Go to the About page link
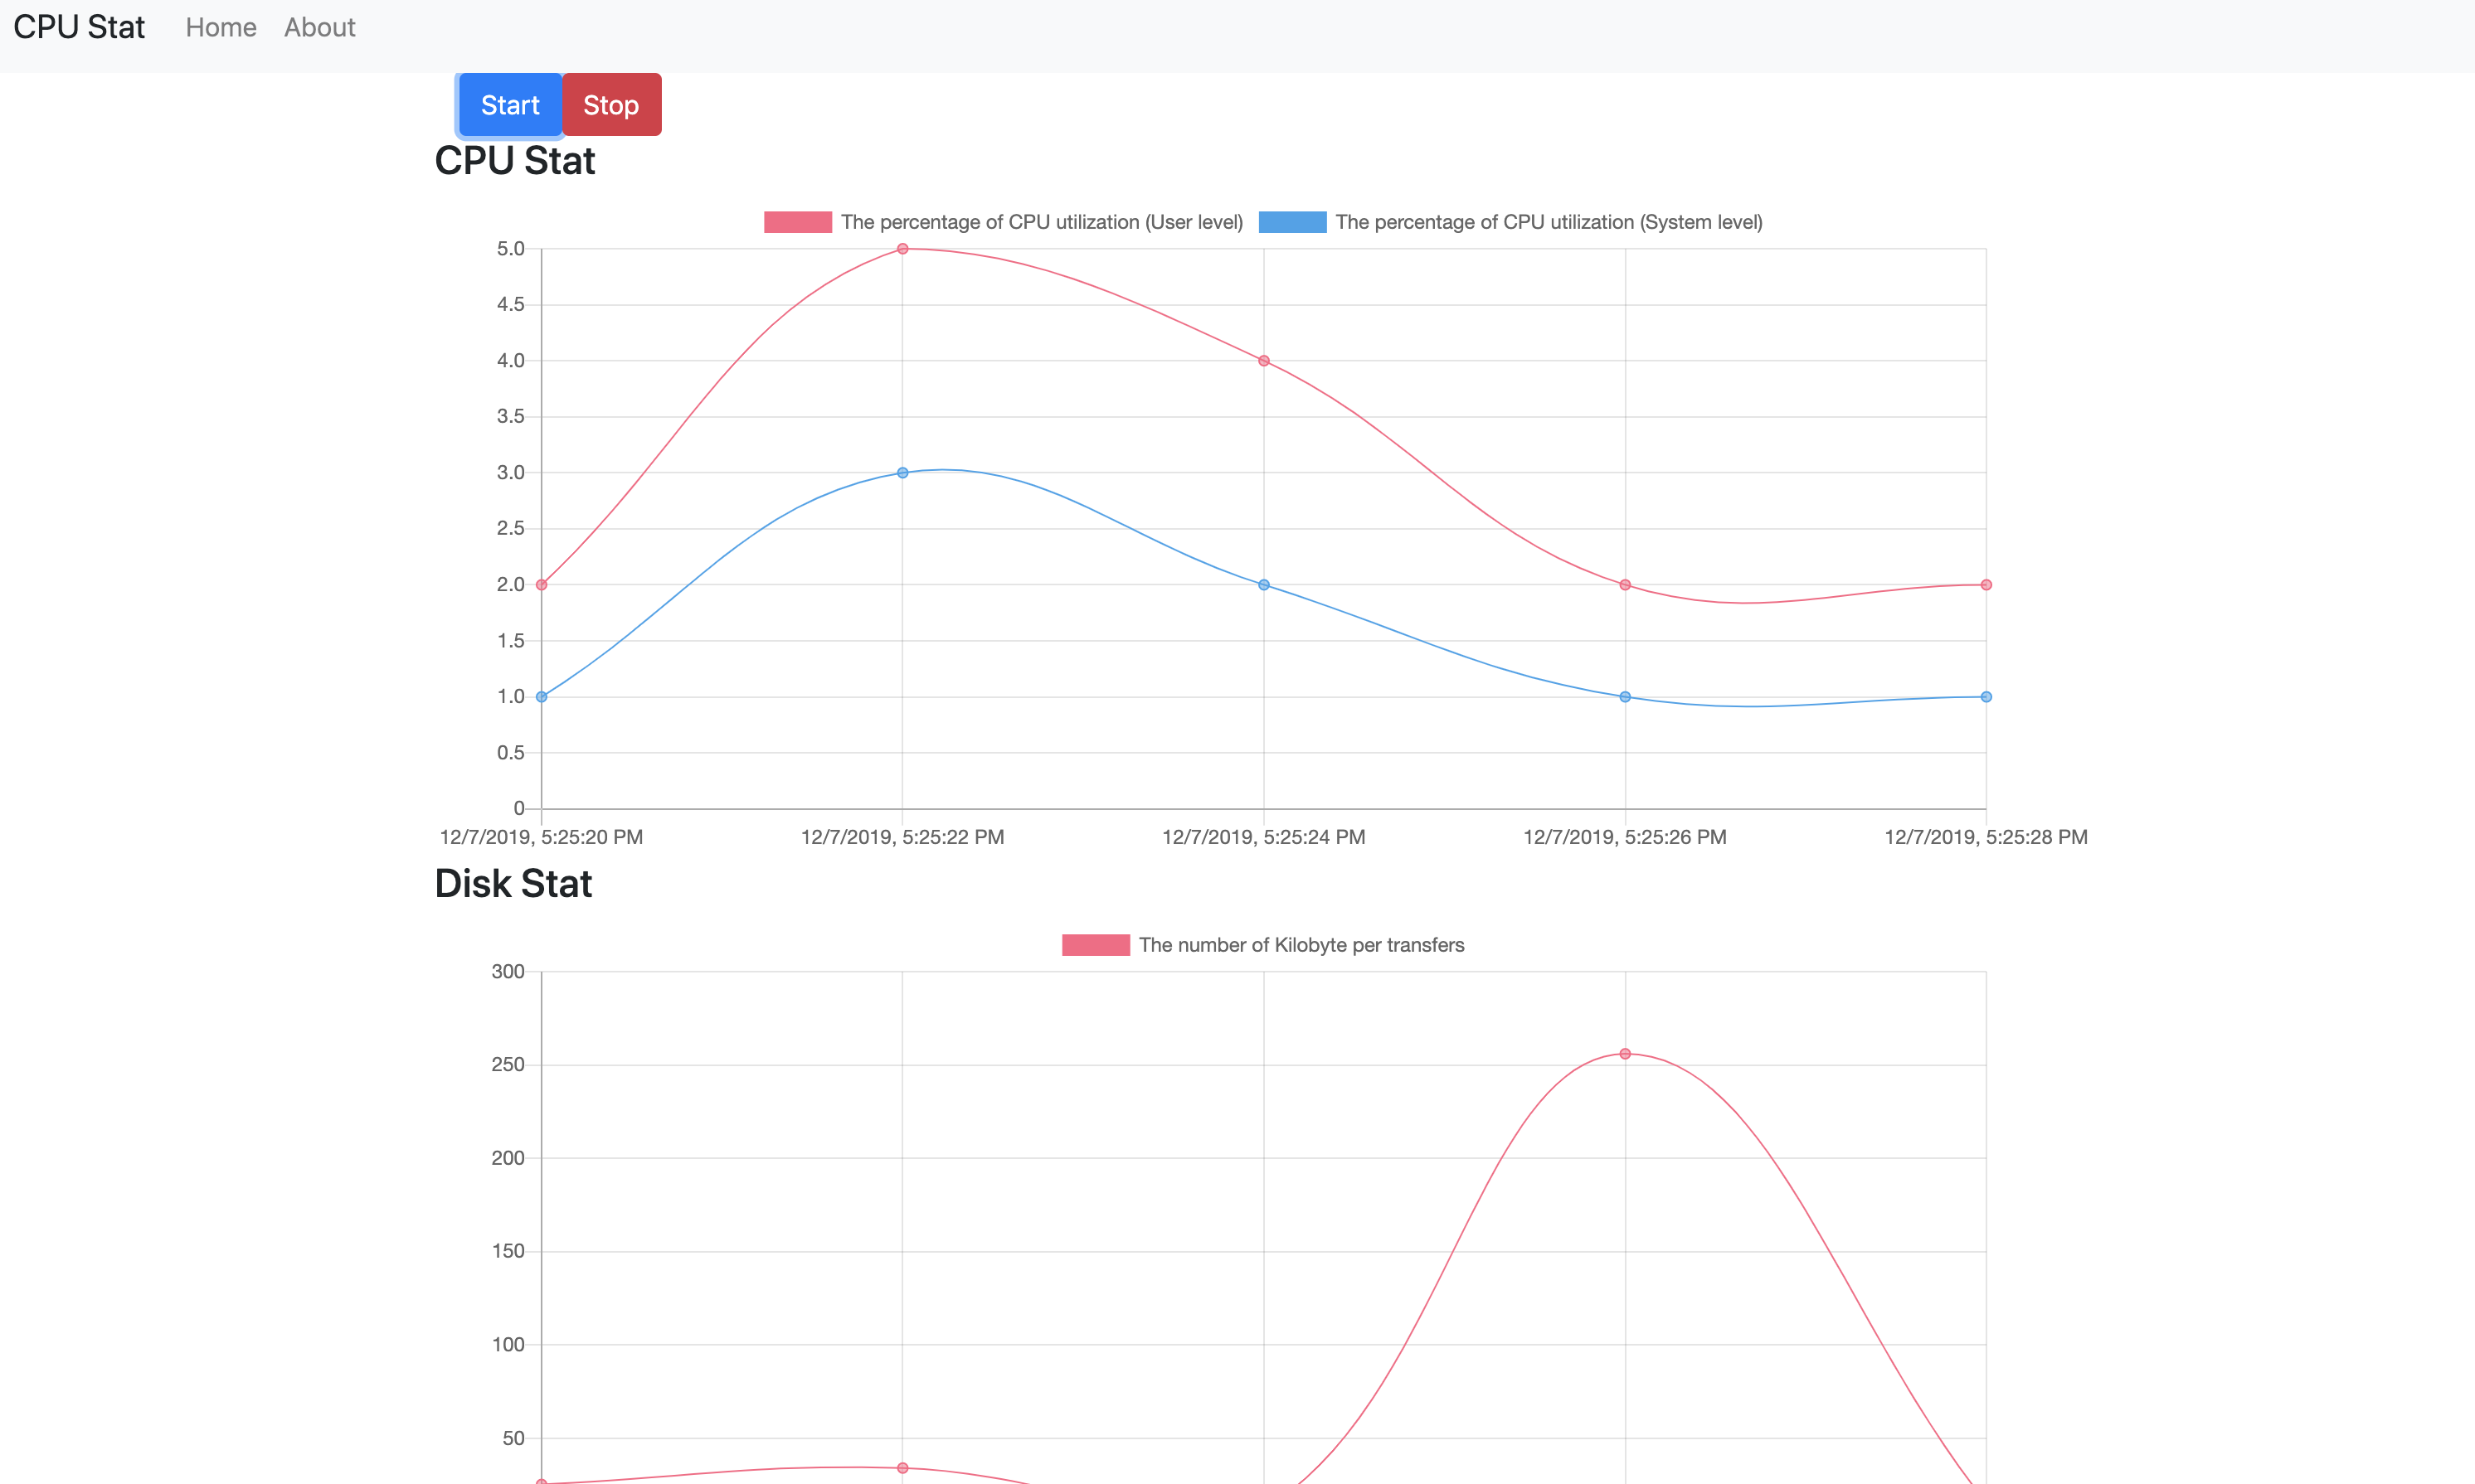The image size is (2475, 1484). click(319, 28)
